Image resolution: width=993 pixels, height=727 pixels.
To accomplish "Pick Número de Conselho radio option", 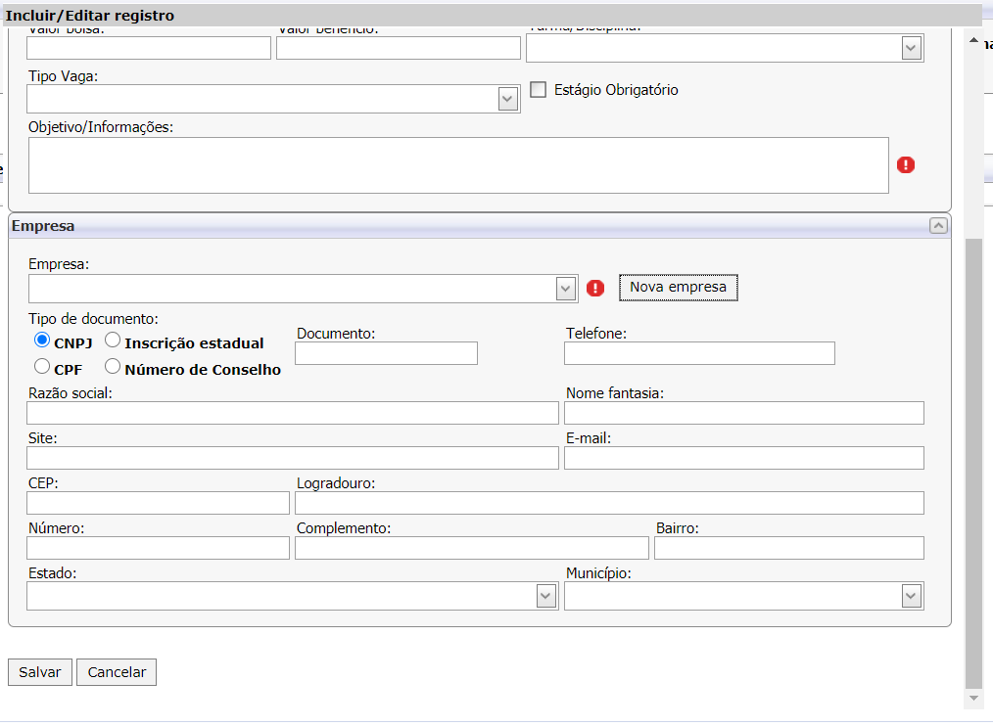I will [112, 366].
